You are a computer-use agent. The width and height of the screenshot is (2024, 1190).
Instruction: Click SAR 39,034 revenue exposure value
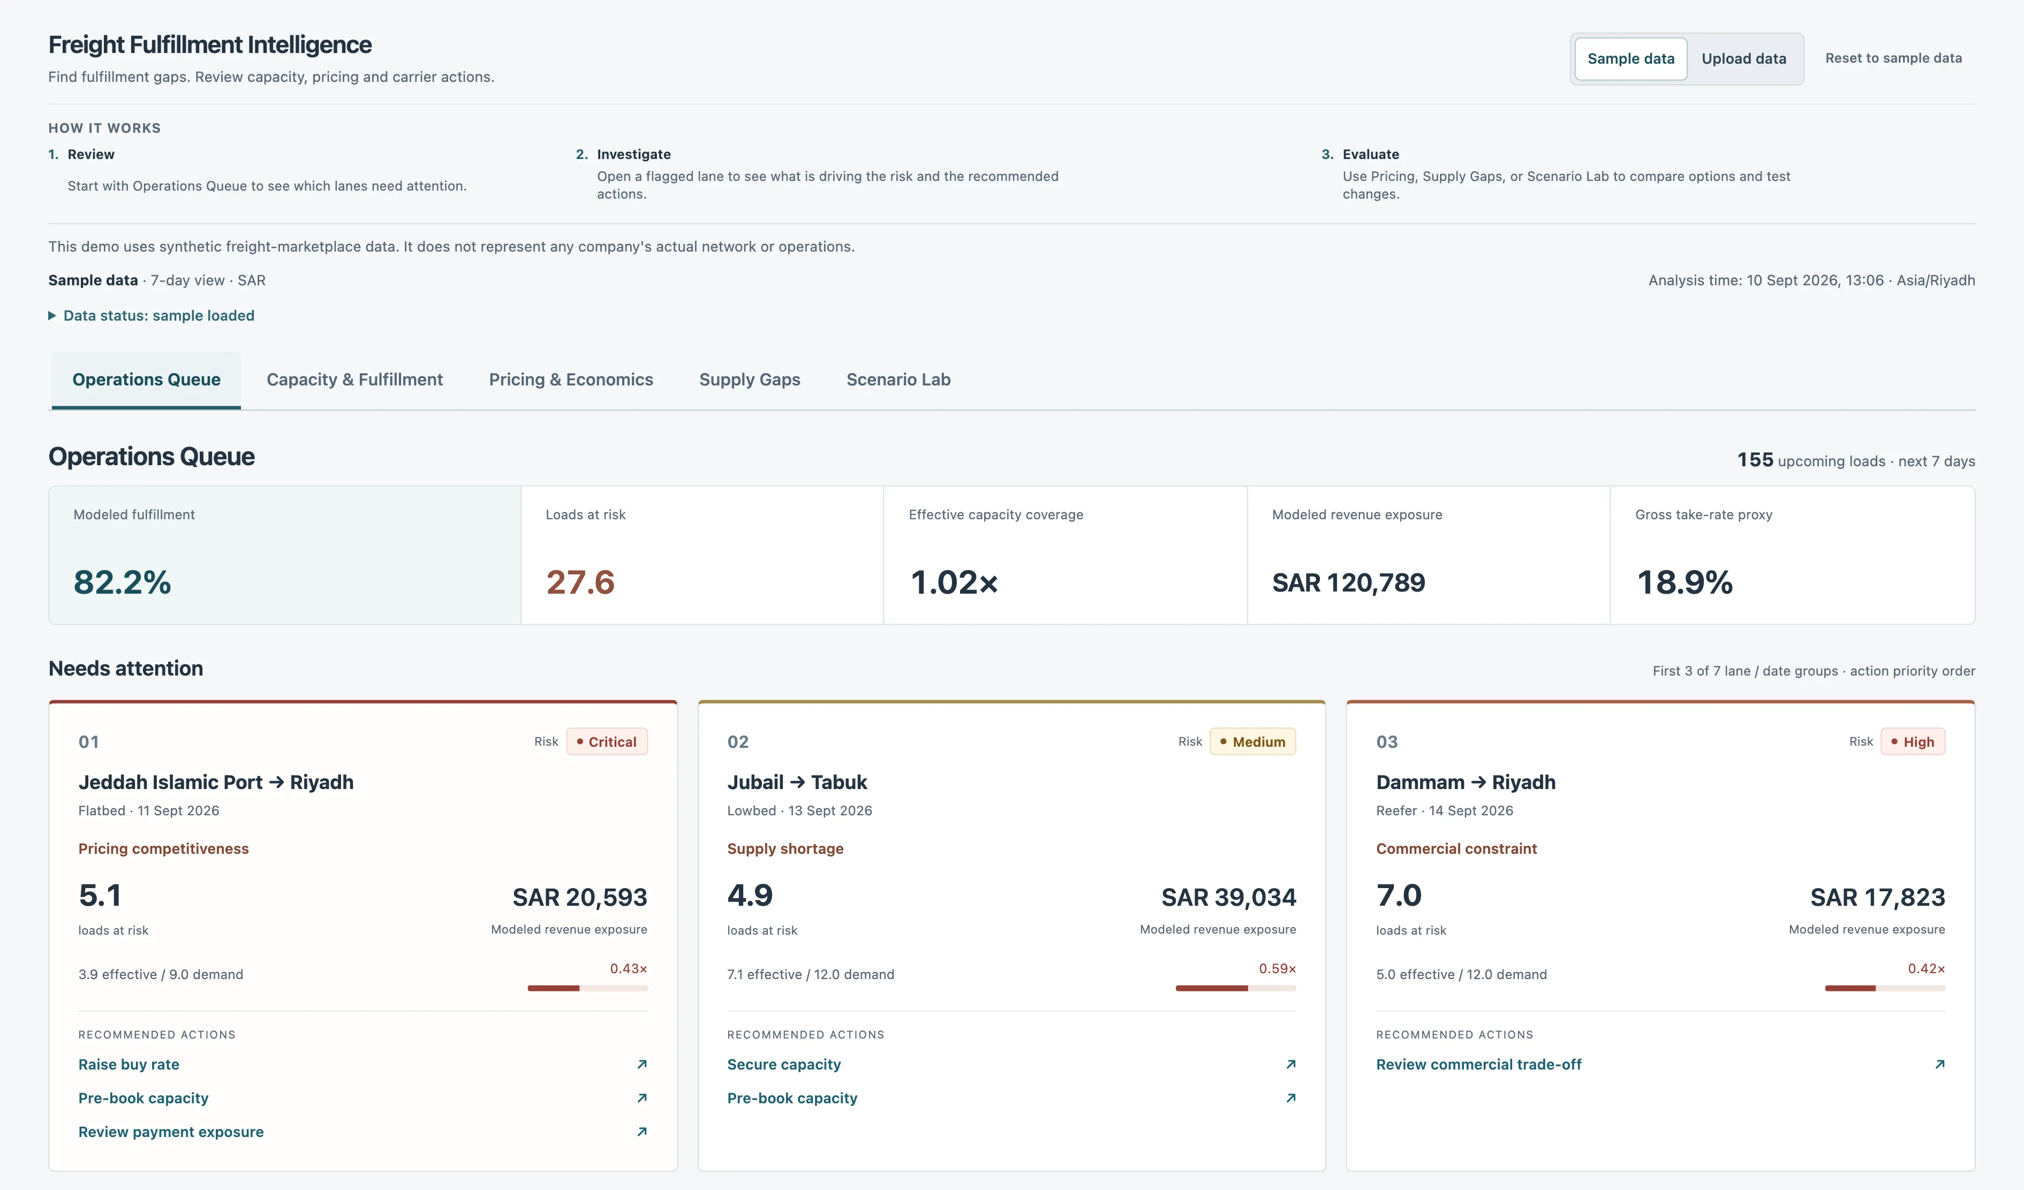click(x=1228, y=897)
